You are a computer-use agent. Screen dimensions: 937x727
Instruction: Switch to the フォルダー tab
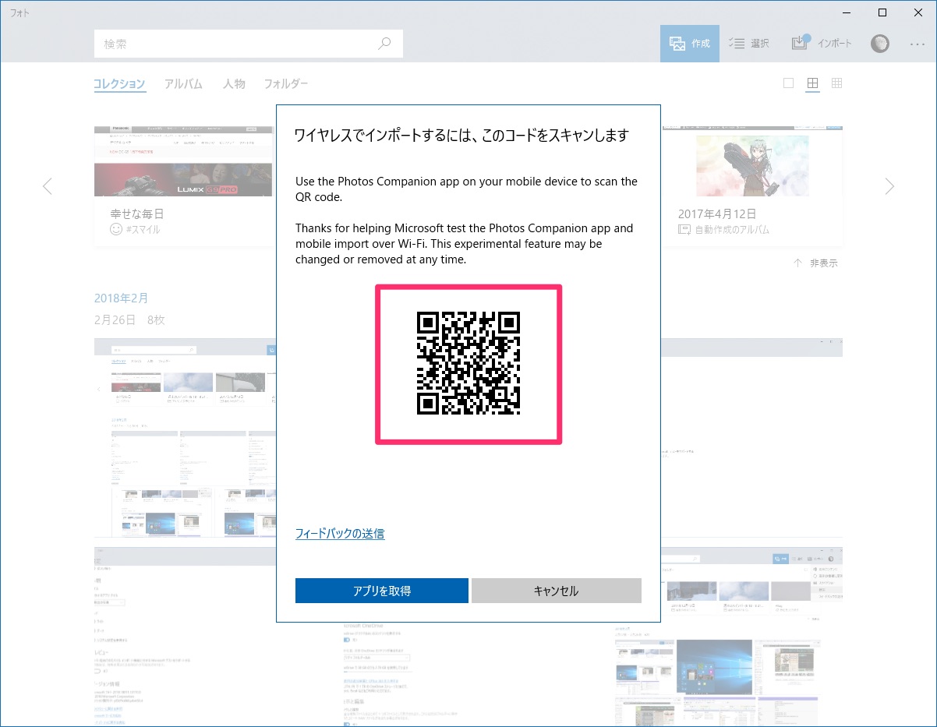(x=286, y=84)
